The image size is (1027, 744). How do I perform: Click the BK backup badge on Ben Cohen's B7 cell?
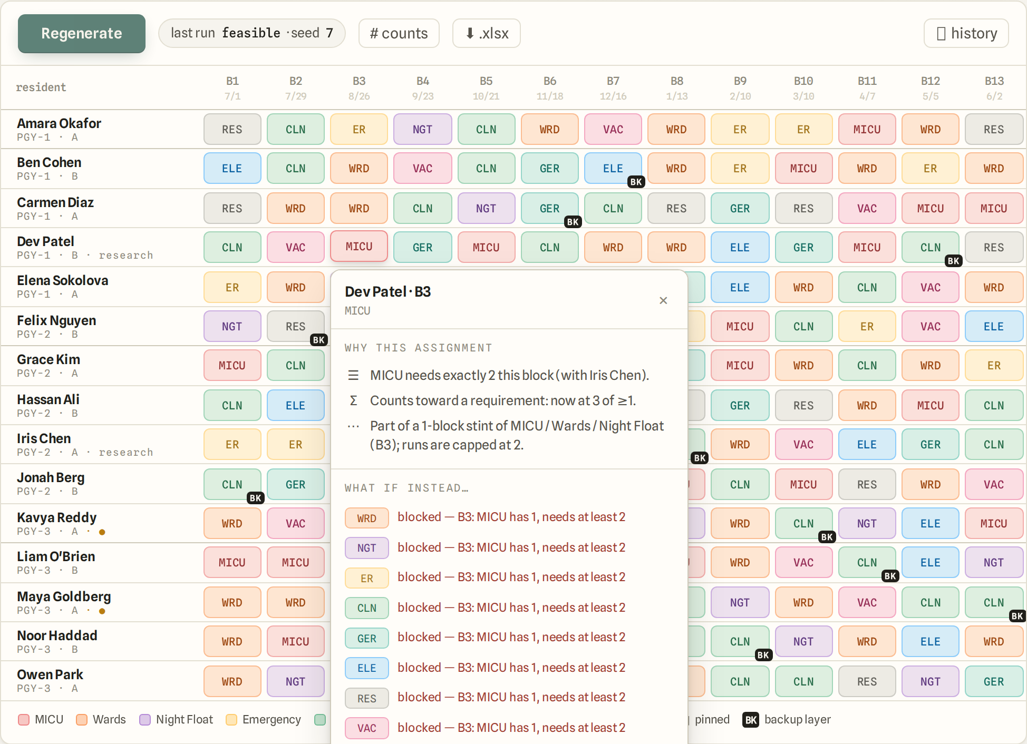(636, 182)
